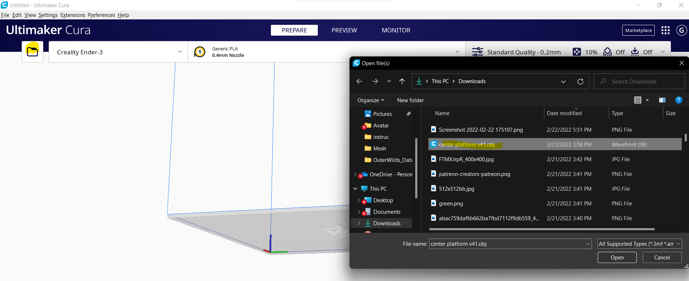Select Desktop in the navigation tree
This screenshot has height=281, width=689.
pyautogui.click(x=383, y=200)
